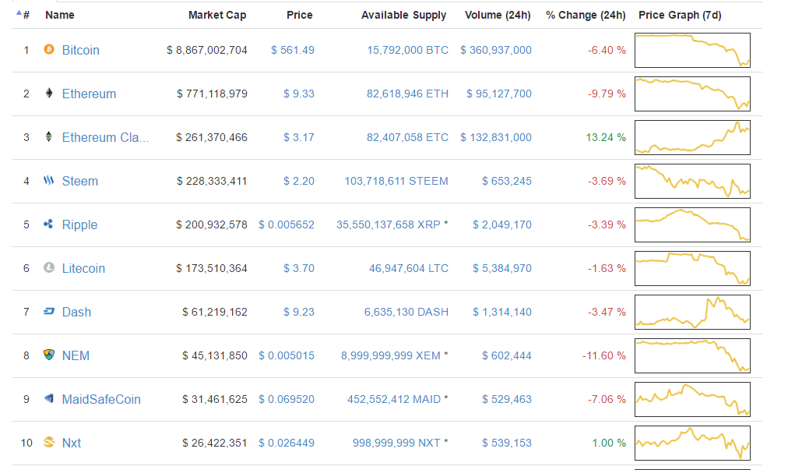Image resolution: width=788 pixels, height=470 pixels.
Task: Click Bitcoin volume $ 360,937,000
Action: (496, 51)
